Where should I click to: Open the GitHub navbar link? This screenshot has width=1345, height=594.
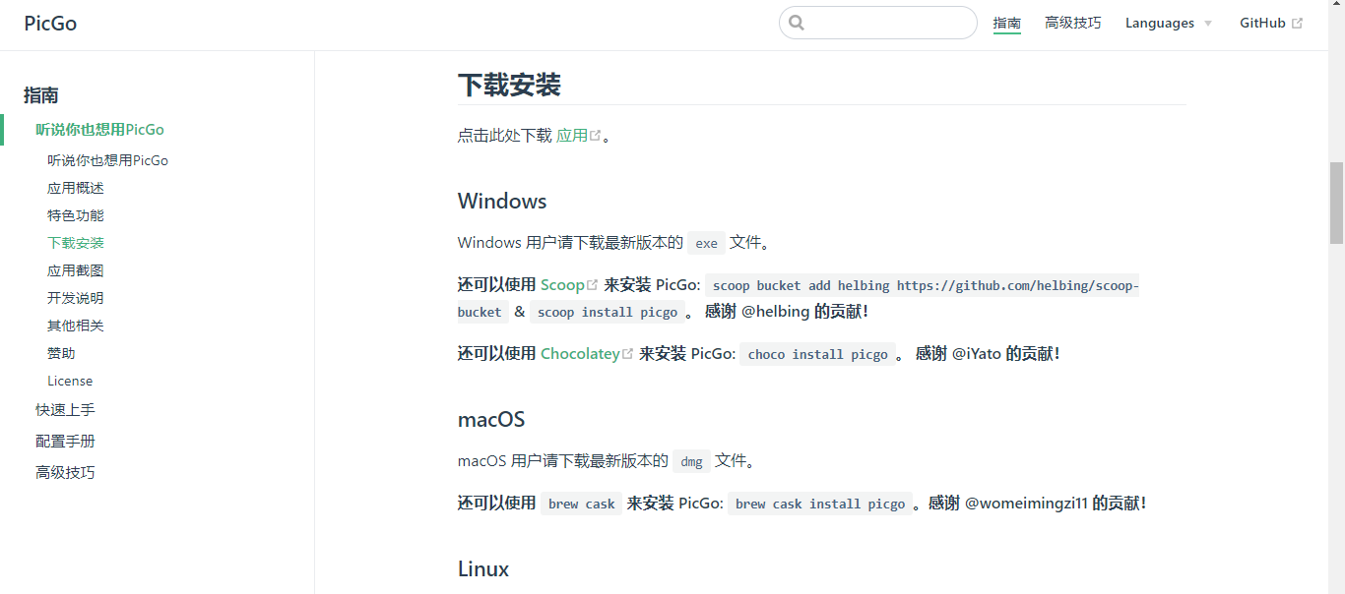tap(1271, 24)
